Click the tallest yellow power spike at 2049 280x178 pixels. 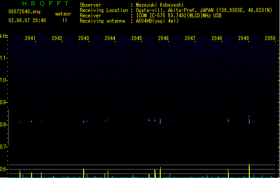(x=249, y=171)
